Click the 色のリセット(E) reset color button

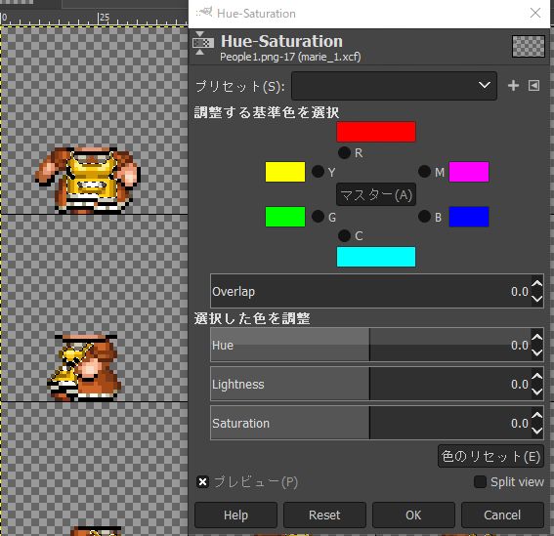click(490, 456)
